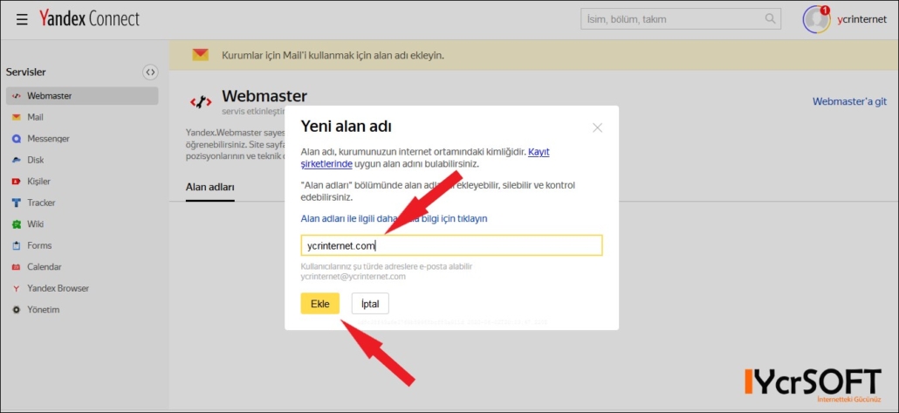This screenshot has height=413, width=899.
Task: Collapse the Servisler sidebar
Action: pyautogui.click(x=149, y=72)
